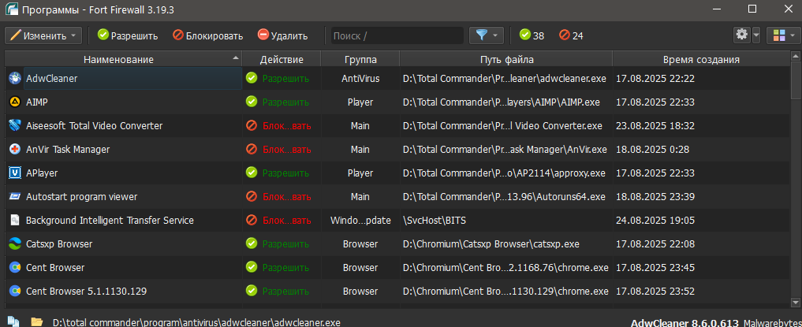The image size is (802, 327).
Task: Click the Блокировать toolbar button
Action: click(208, 35)
